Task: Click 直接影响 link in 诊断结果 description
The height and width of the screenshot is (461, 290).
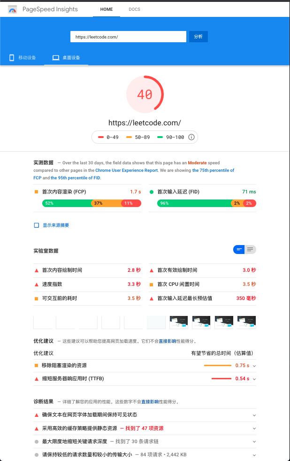Action: [150, 401]
